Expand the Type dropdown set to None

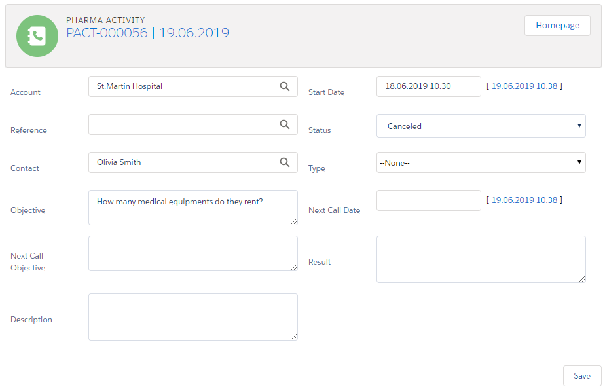click(x=481, y=162)
